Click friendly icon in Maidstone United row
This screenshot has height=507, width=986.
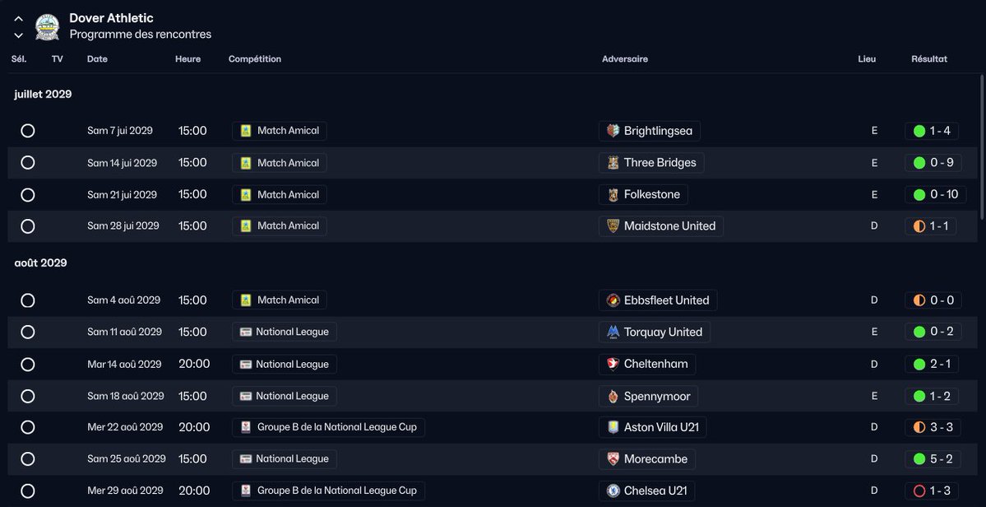246,226
